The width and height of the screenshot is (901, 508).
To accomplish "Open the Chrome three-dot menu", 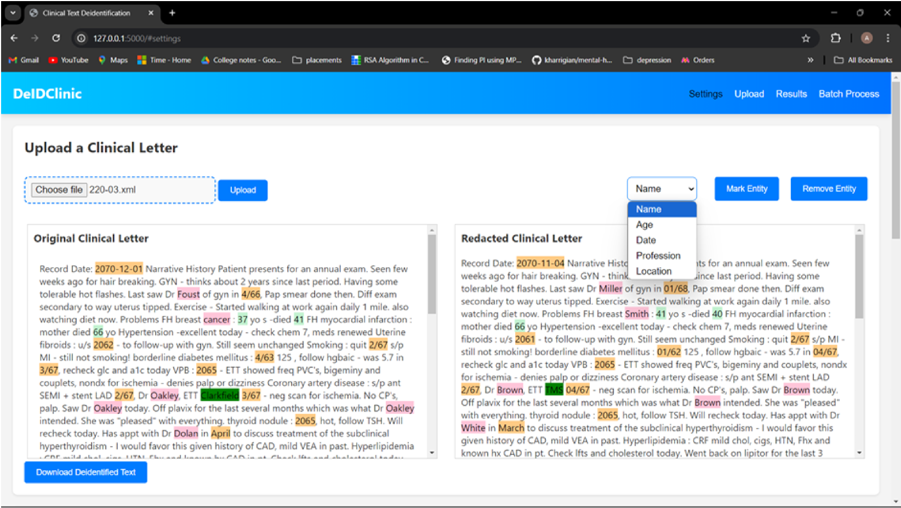I will point(888,38).
